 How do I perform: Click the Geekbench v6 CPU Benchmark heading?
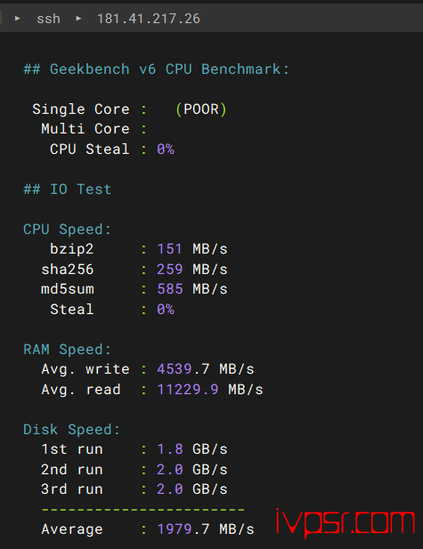157,69
